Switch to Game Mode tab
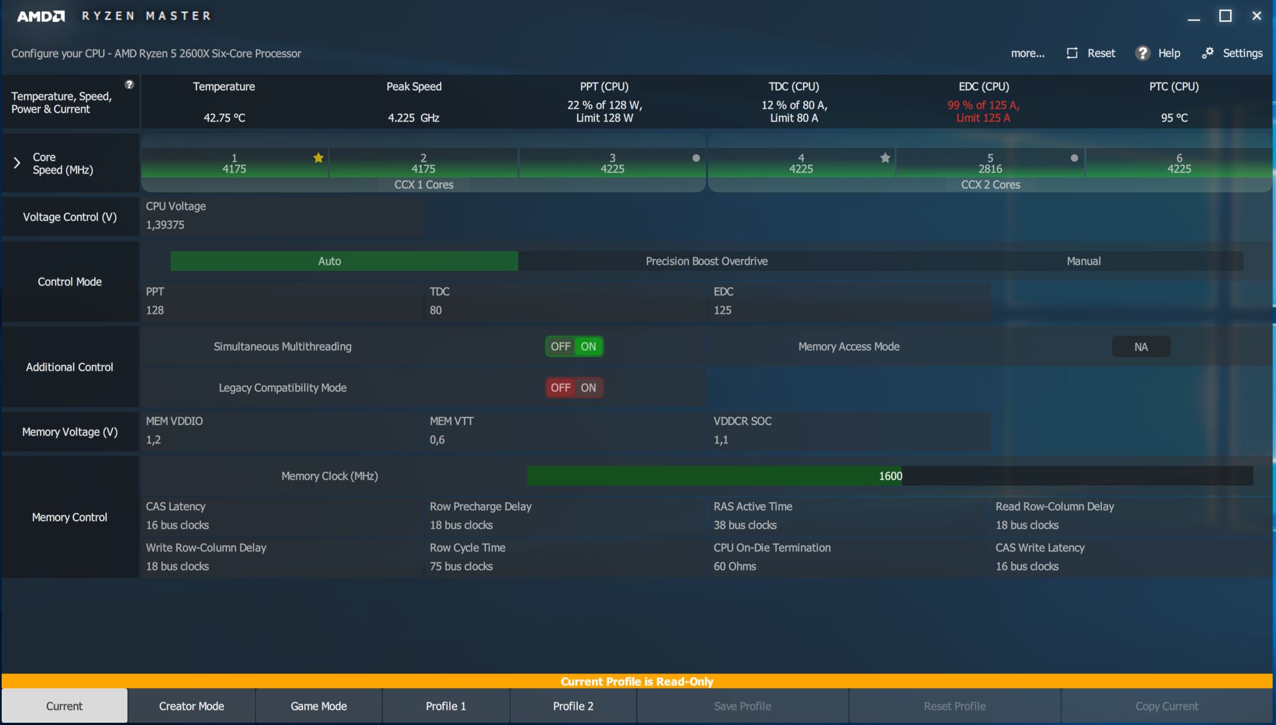Viewport: 1276px width, 725px height. pyautogui.click(x=318, y=706)
